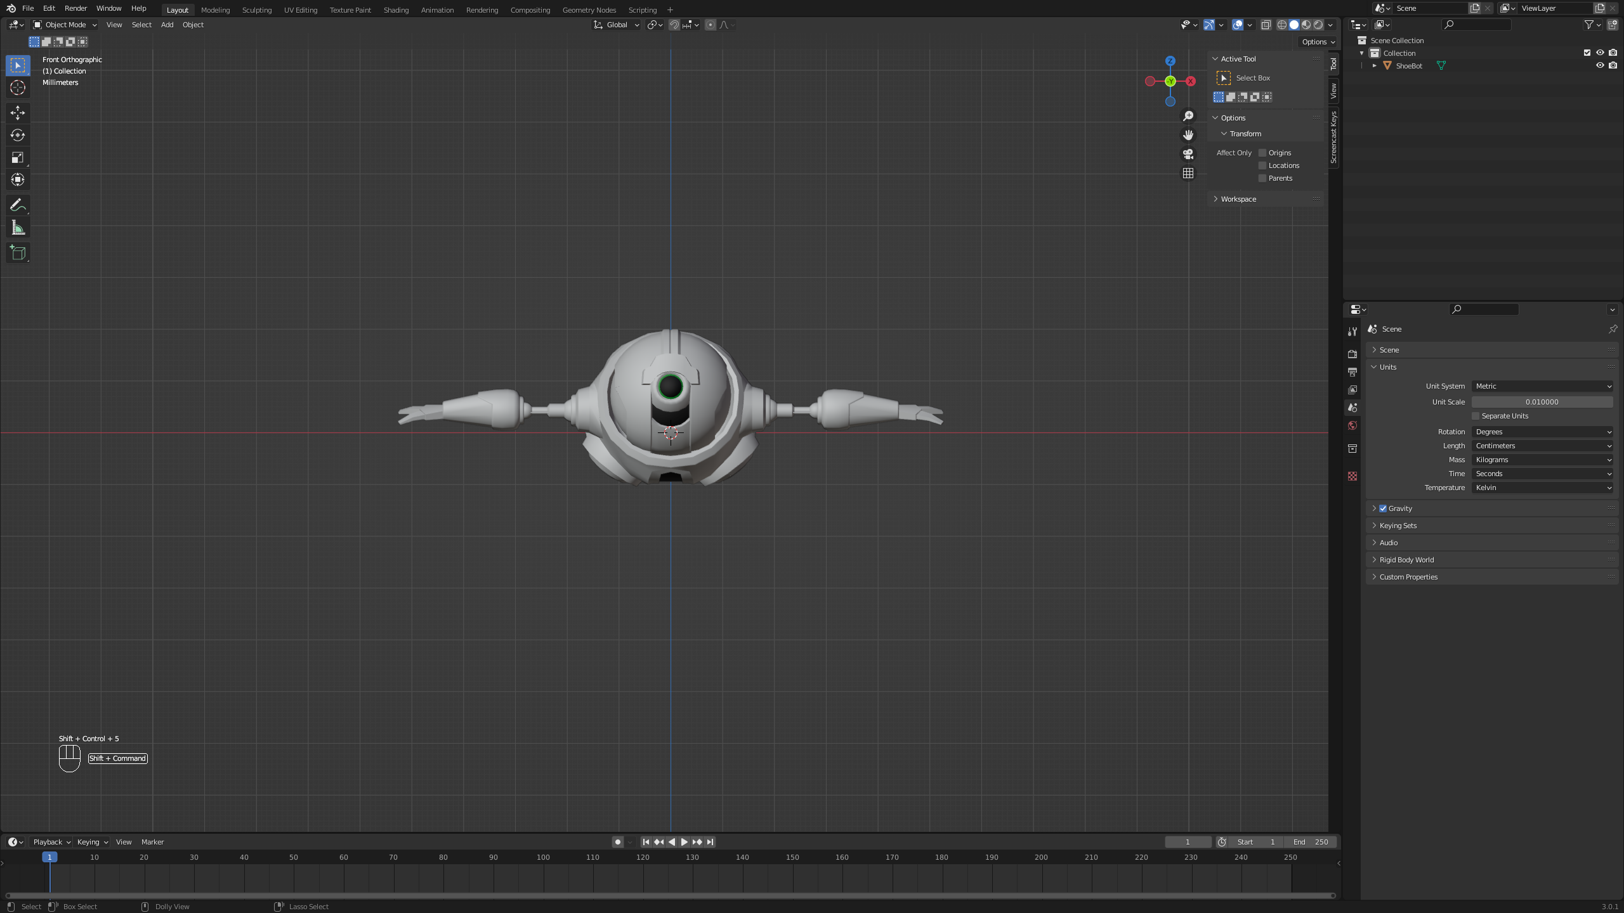Open the Render menu
Image resolution: width=1624 pixels, height=913 pixels.
[x=75, y=8]
